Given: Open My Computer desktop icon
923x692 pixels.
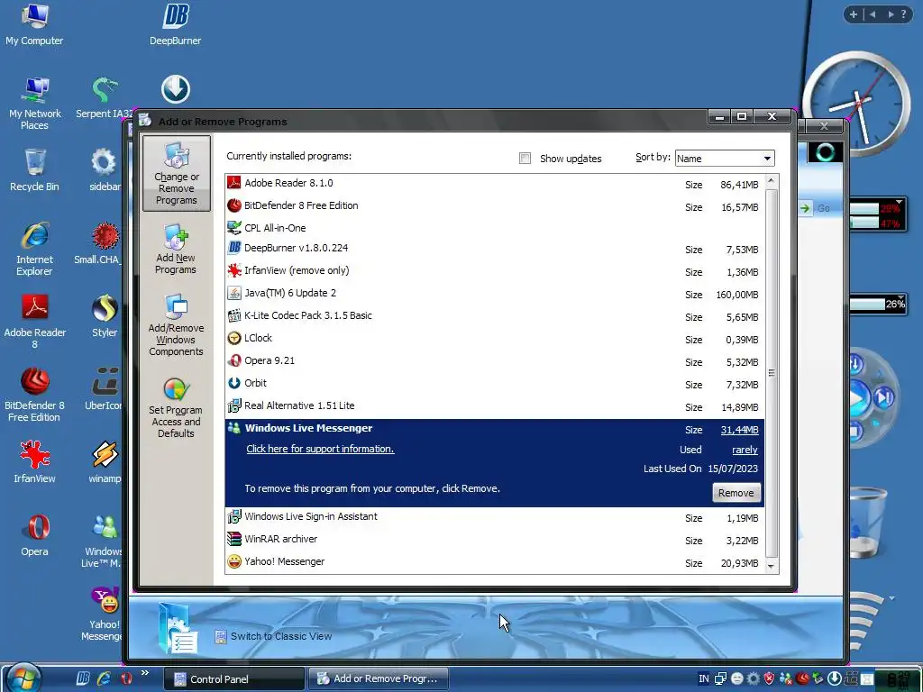Looking at the screenshot, I should coord(34,24).
